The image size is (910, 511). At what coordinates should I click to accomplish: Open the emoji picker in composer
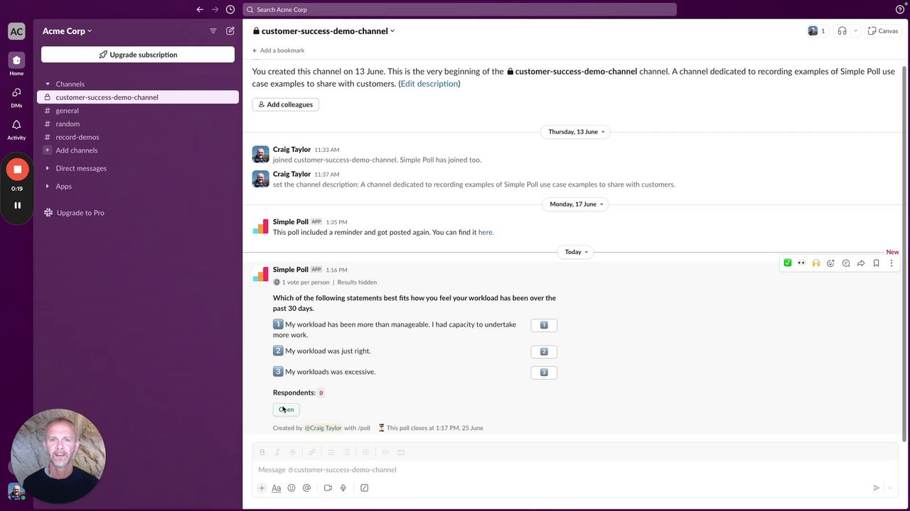click(291, 488)
